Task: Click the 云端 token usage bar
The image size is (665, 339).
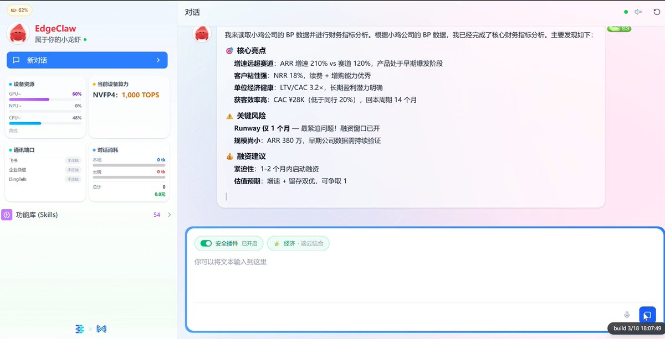Action: (x=129, y=178)
